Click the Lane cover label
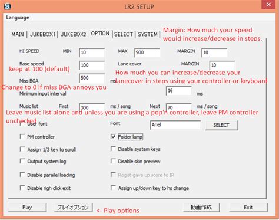Viewport: 279px width, 220px height. click(x=129, y=64)
